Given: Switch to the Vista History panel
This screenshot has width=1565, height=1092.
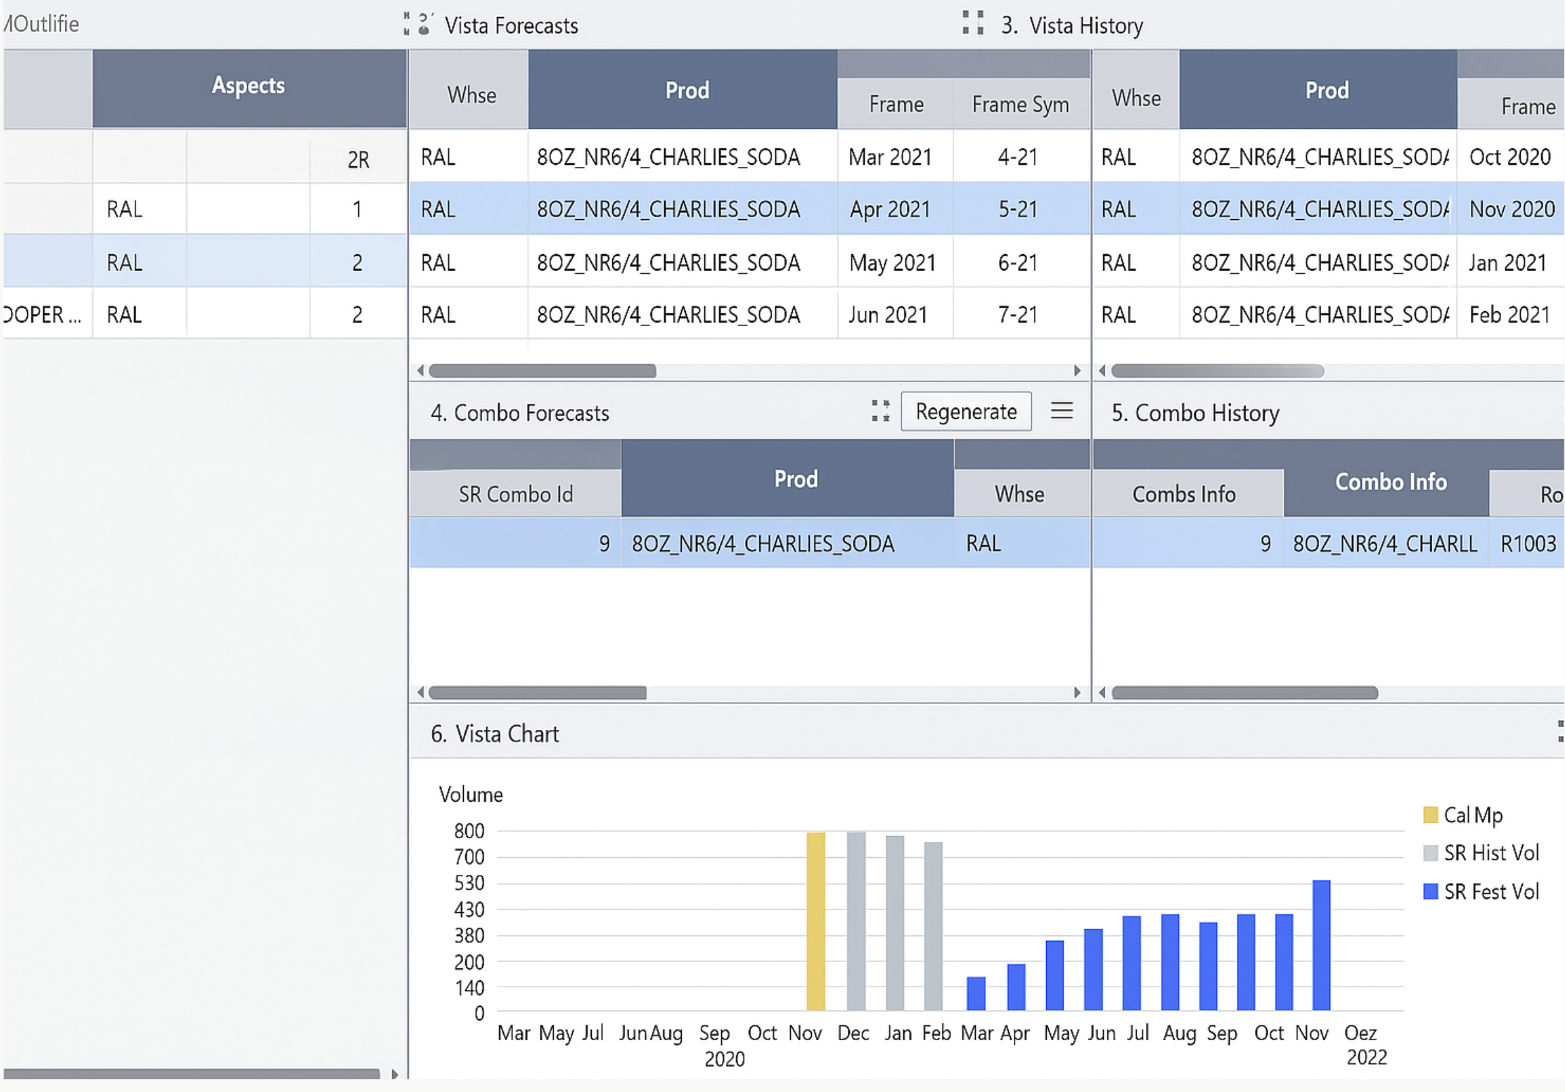Looking at the screenshot, I should pos(1072,25).
